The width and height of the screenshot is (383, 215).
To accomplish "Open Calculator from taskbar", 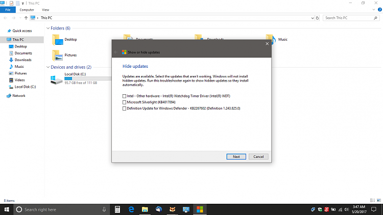I will (117, 209).
